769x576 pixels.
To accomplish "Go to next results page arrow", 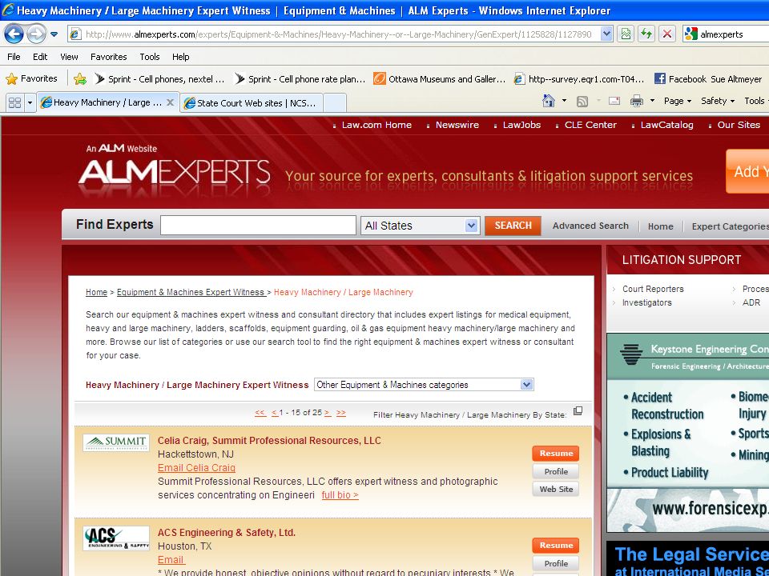I will coord(328,413).
